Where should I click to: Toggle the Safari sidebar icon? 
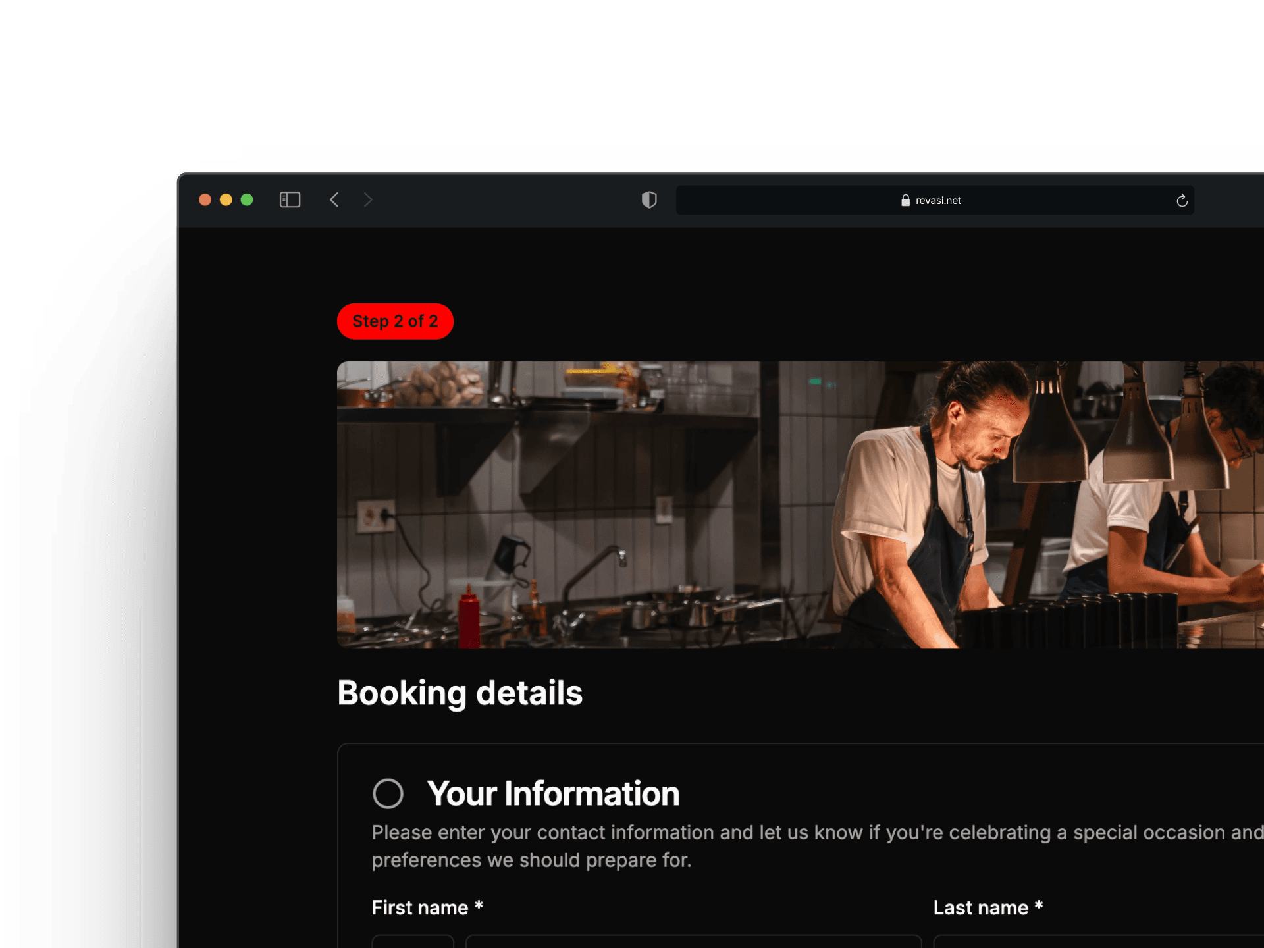pos(290,199)
